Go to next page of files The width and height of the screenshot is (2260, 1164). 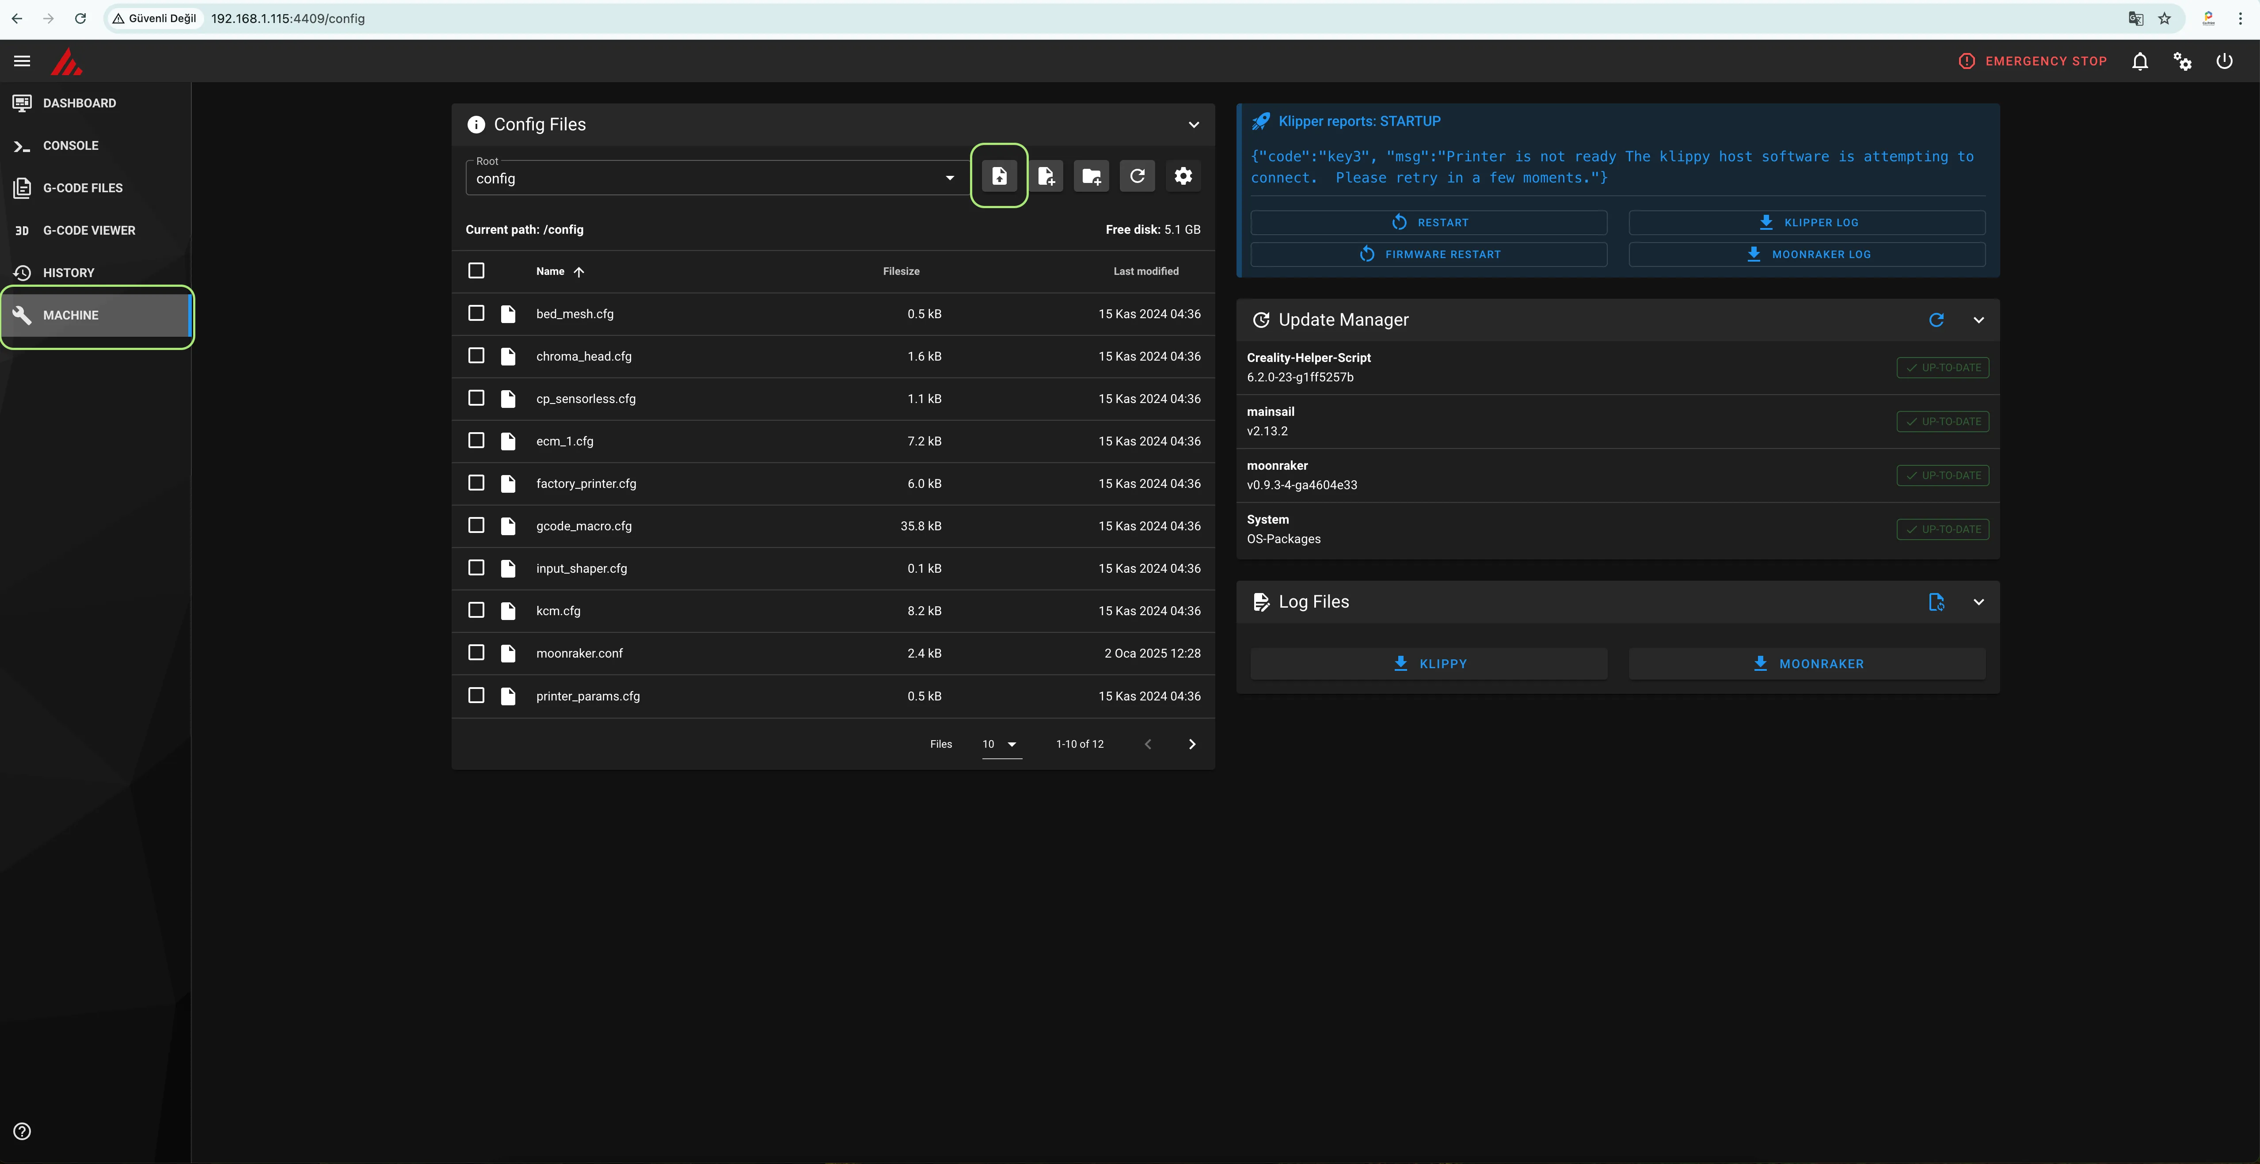pos(1191,744)
